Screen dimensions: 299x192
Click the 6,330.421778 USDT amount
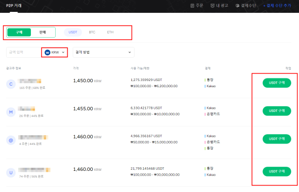pyautogui.click(x=146, y=108)
